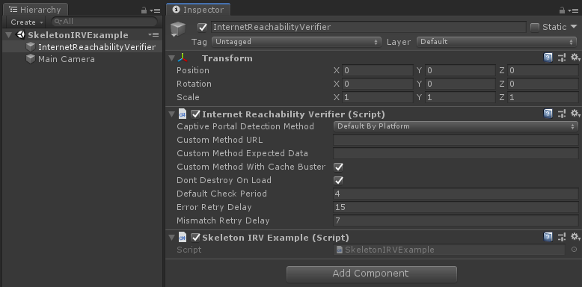This screenshot has height=287, width=582.
Task: Open Transform component preset icon
Action: click(x=562, y=58)
